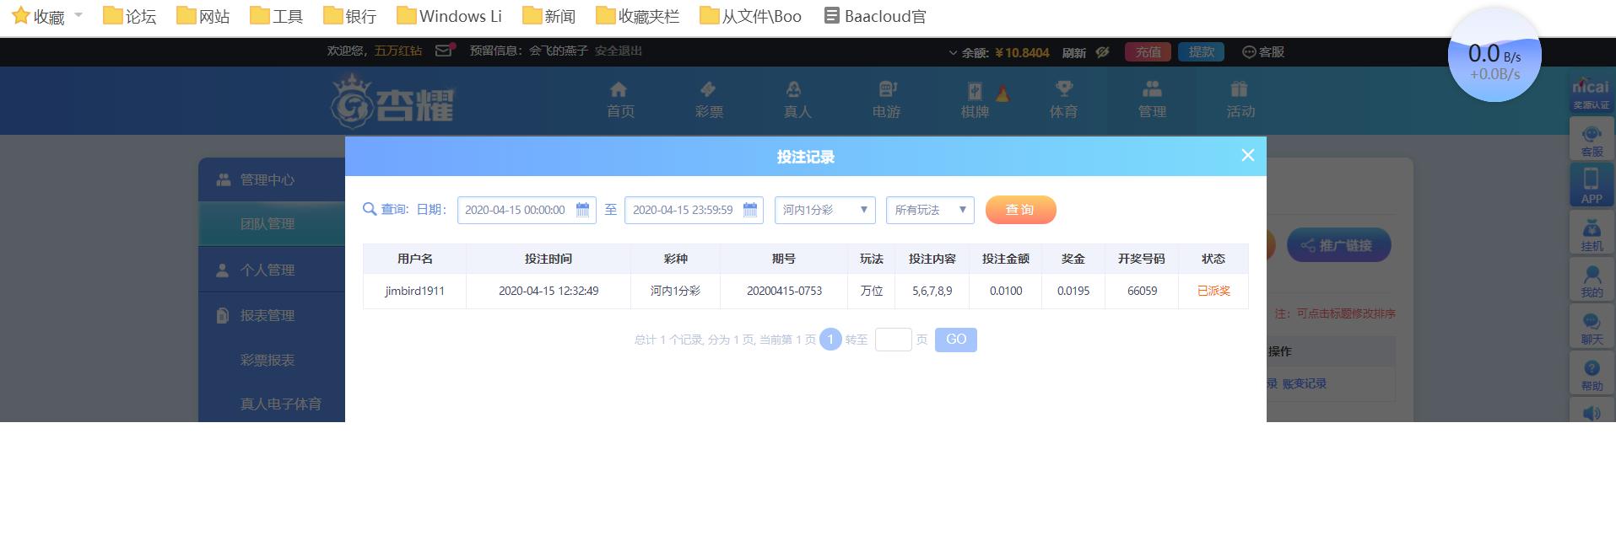The image size is (1616, 546).
Task: Open the 挂机 auto-bet icon in sidebar
Action: pyautogui.click(x=1592, y=233)
